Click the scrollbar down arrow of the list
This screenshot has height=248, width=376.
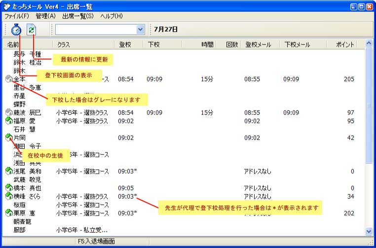[x=369, y=231]
